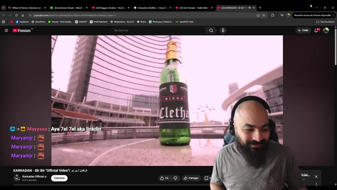The width and height of the screenshot is (337, 190).
Task: Open the apps grid bookmark icon
Action: [3, 22]
